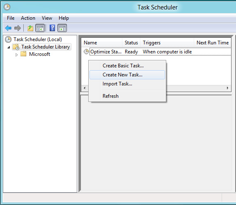The height and width of the screenshot is (205, 236).
Task: Open the blue Help question mark icon
Action: [52, 28]
